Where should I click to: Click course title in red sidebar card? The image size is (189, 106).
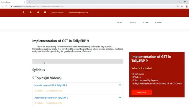[151, 59]
